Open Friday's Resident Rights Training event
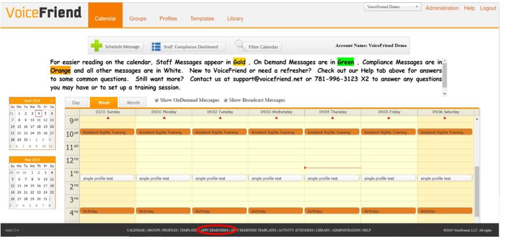 coord(388,132)
